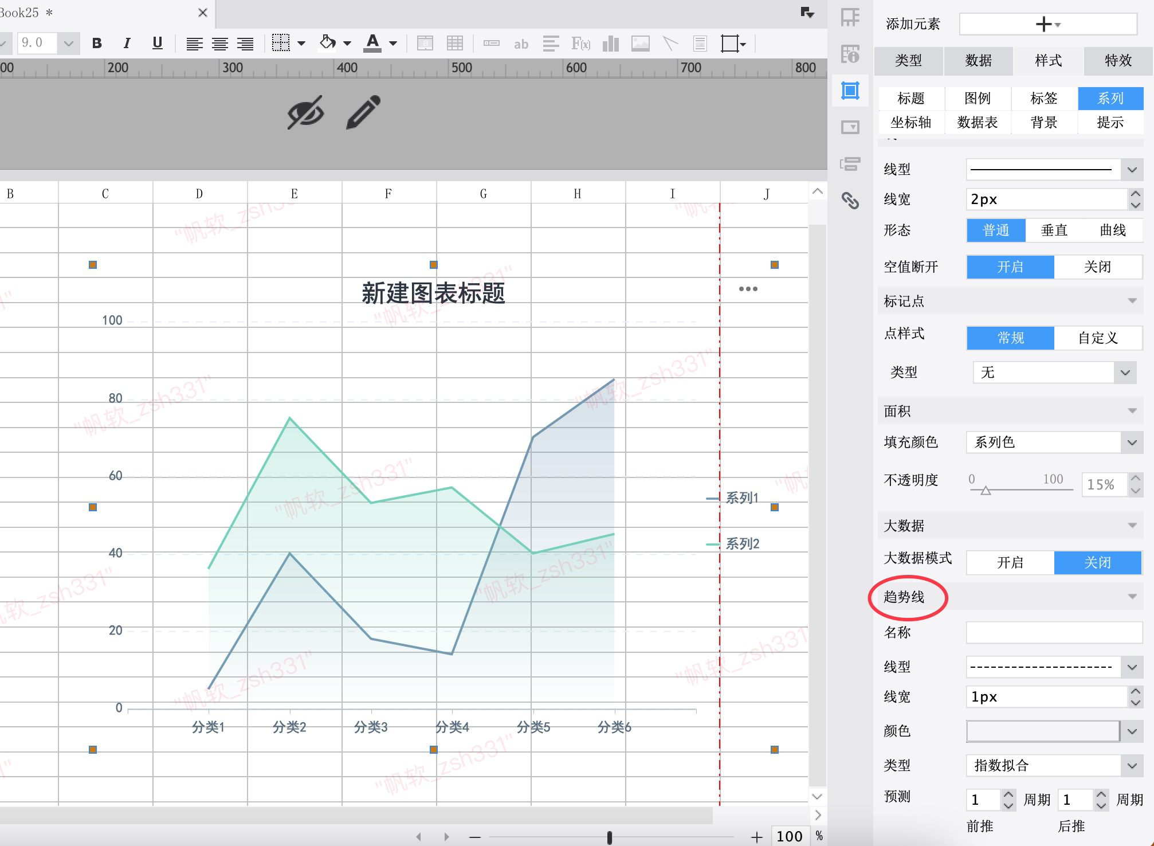Switch to the 样式 tab
The height and width of the screenshot is (846, 1154).
click(x=1049, y=61)
